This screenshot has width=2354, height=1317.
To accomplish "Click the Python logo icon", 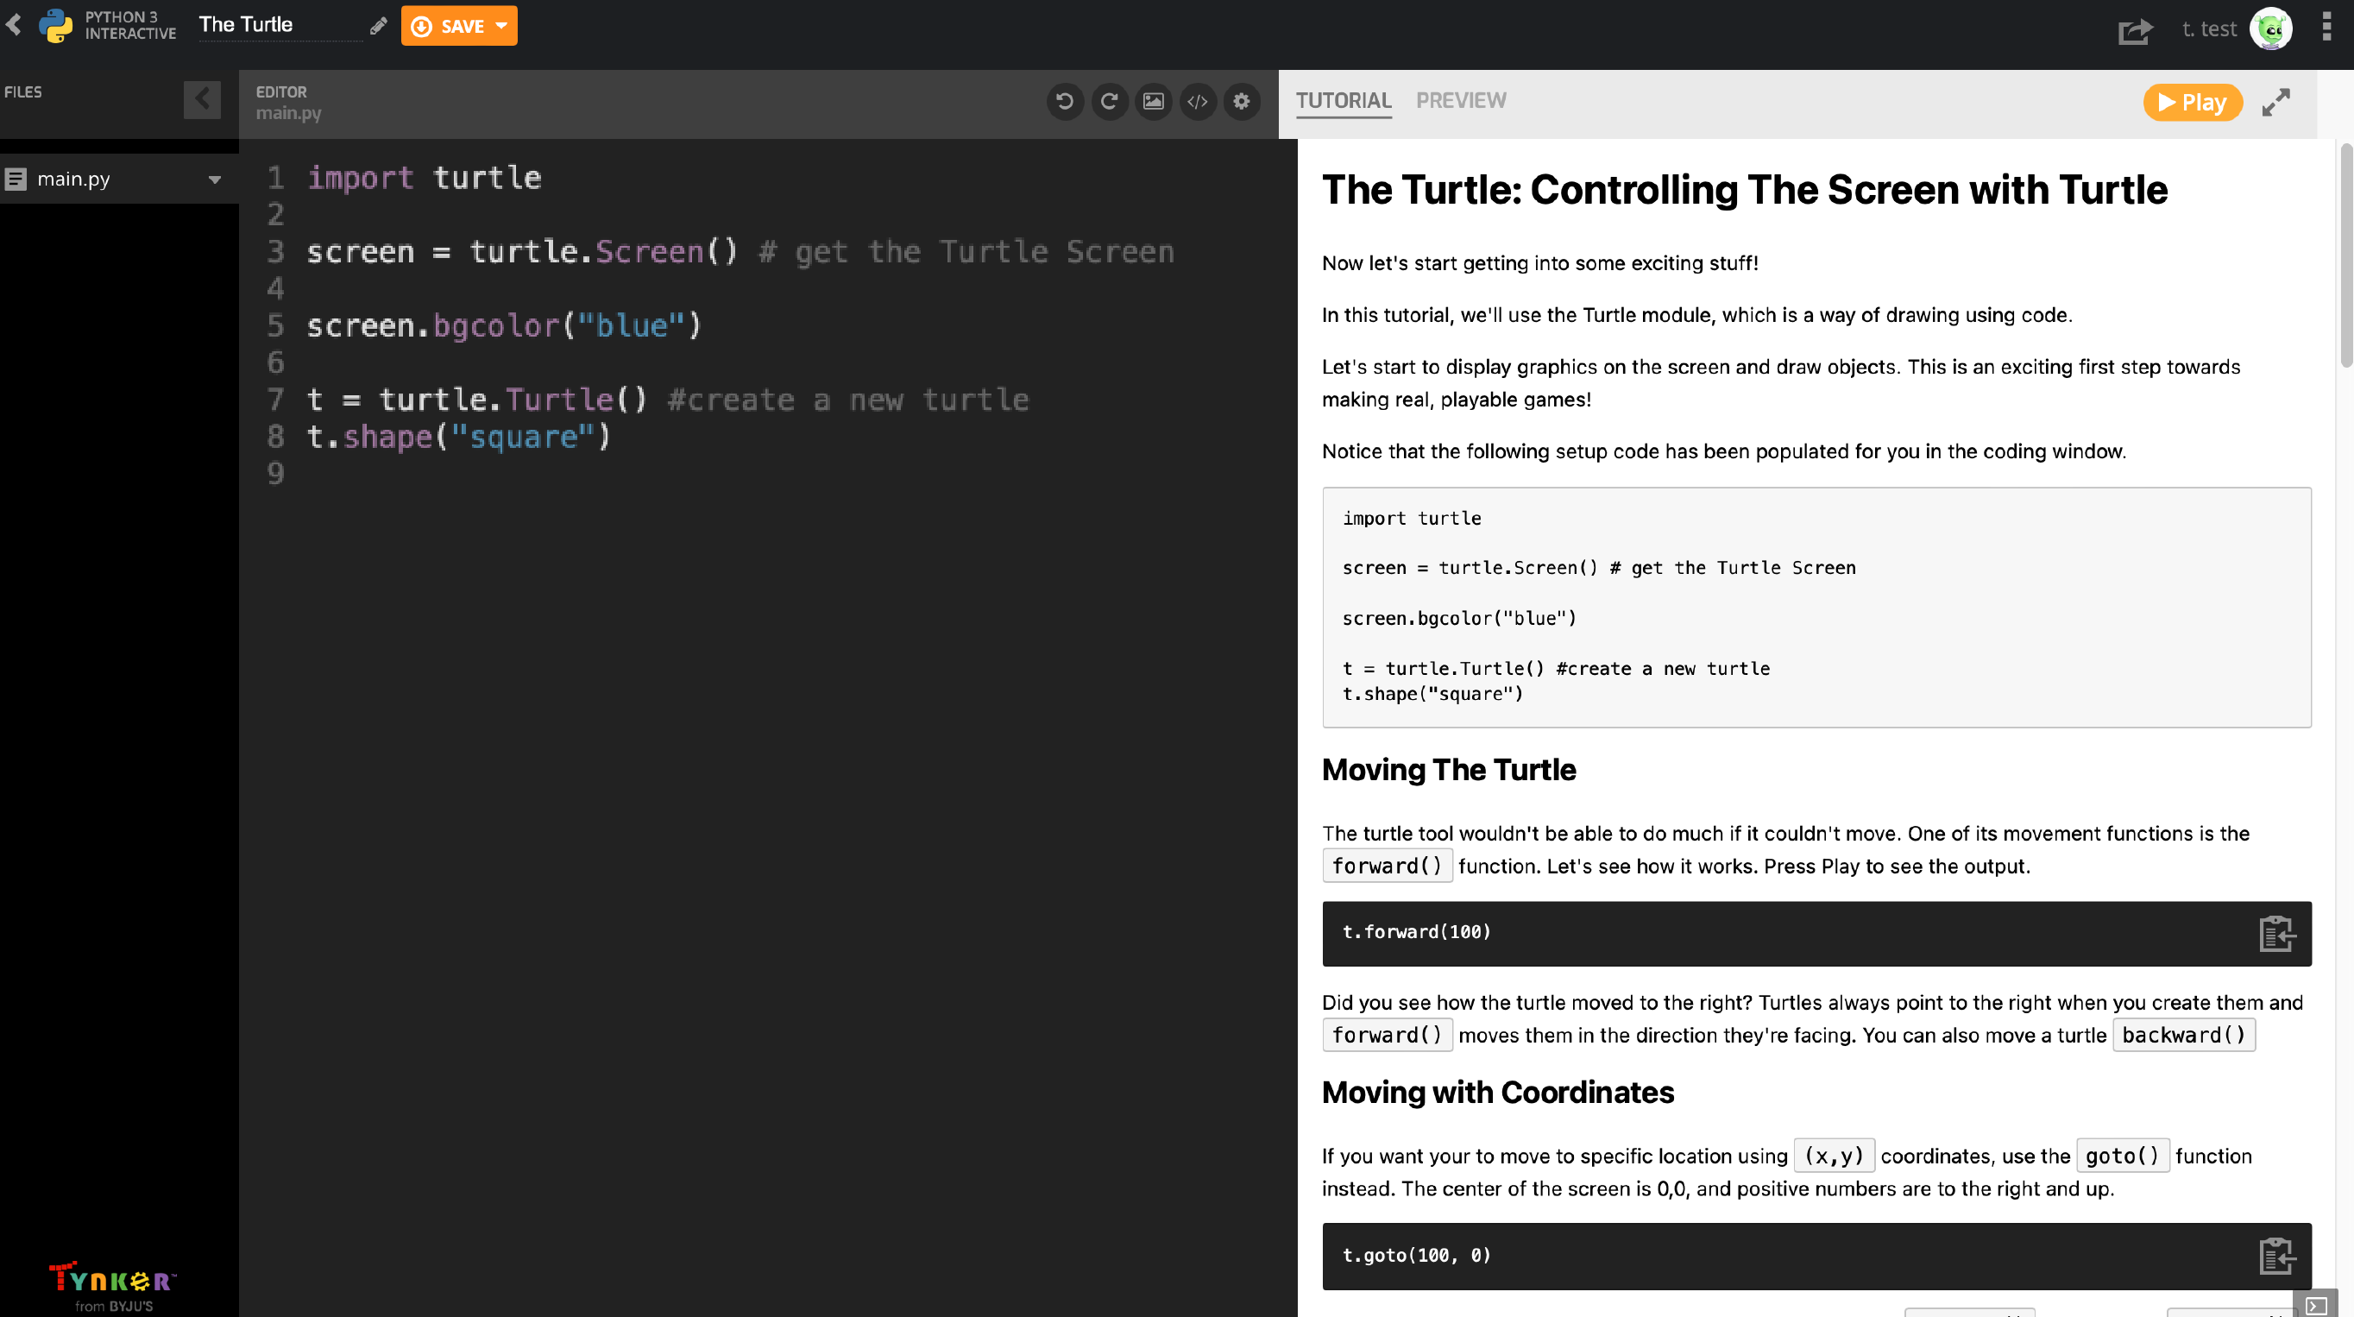I will pyautogui.click(x=56, y=26).
